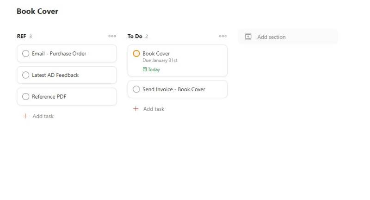The height and width of the screenshot is (200, 370).
Task: Mark Send Invoice - Book Cover done
Action: click(136, 89)
